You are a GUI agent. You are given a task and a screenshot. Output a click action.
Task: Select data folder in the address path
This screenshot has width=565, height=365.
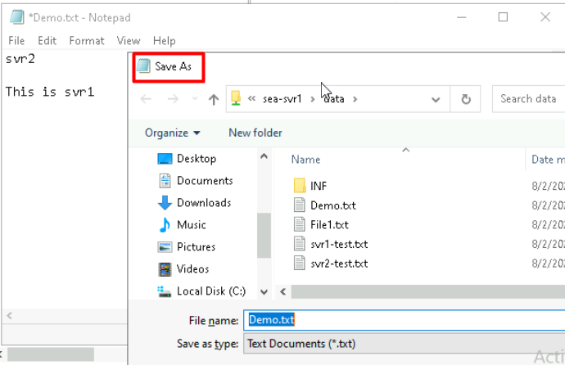pos(333,99)
